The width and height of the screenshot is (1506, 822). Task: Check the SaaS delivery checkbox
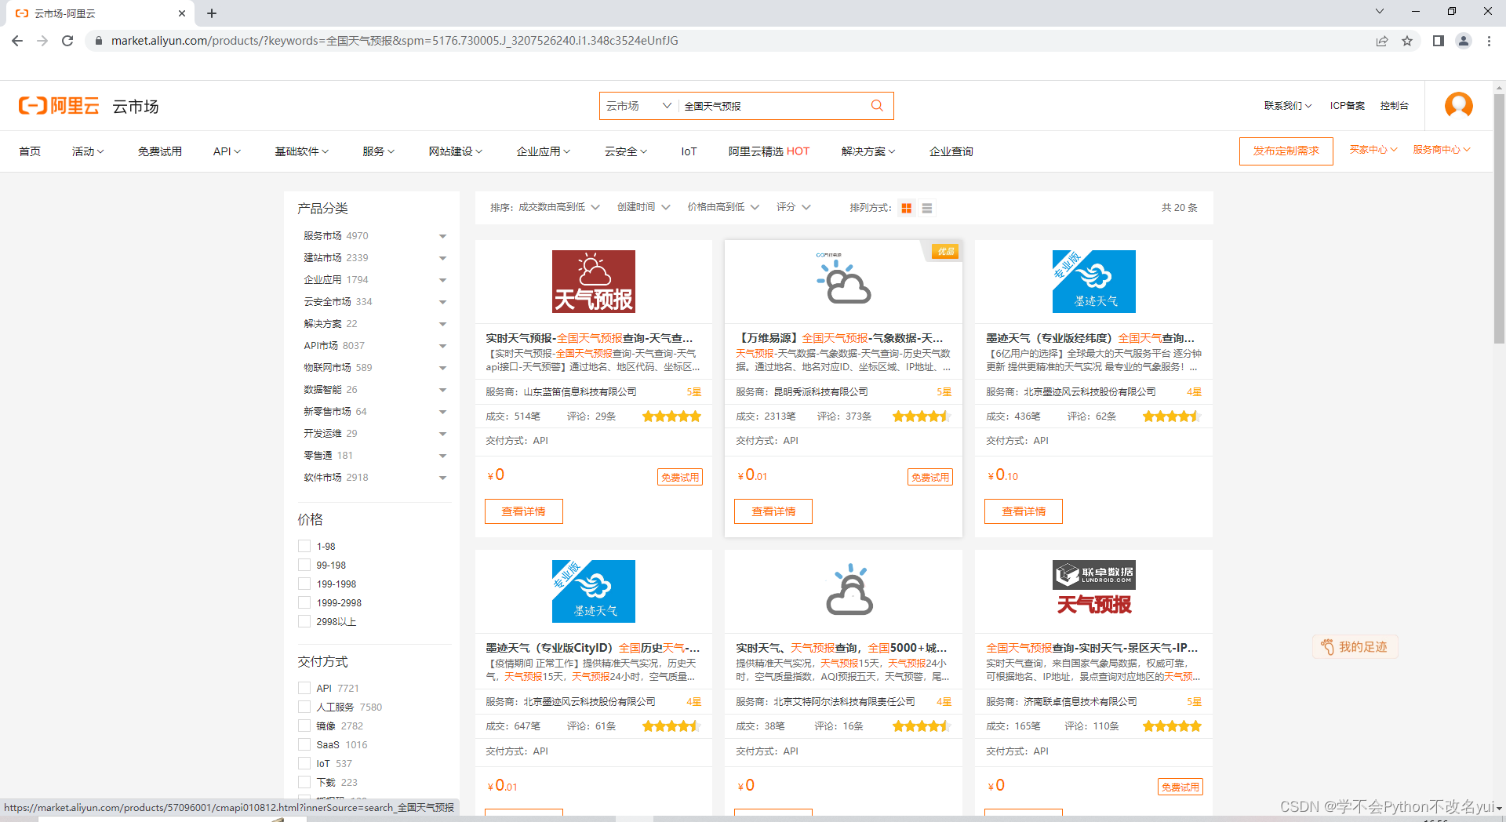tap(304, 744)
